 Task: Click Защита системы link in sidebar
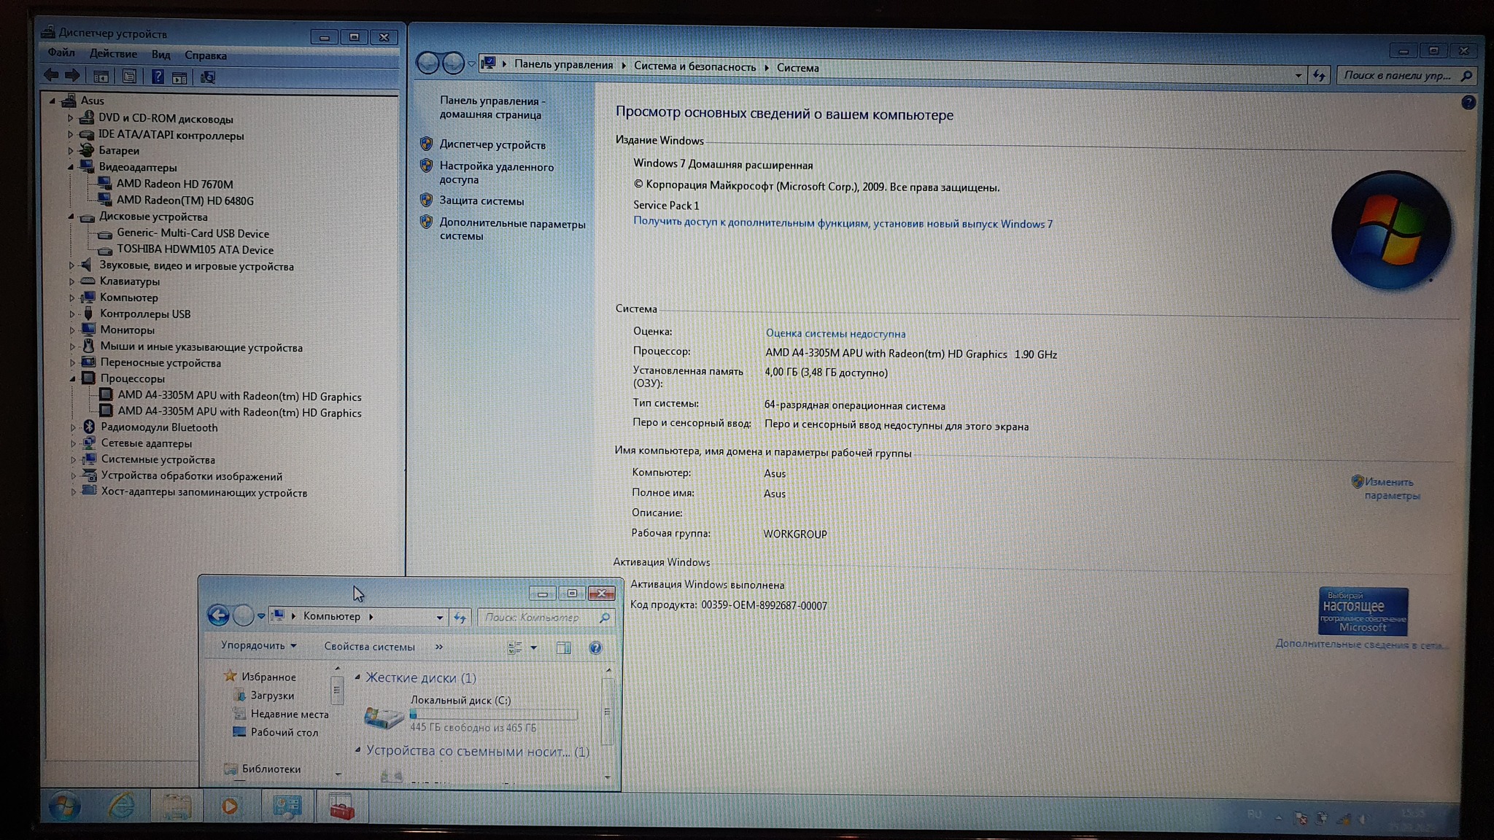tap(481, 201)
